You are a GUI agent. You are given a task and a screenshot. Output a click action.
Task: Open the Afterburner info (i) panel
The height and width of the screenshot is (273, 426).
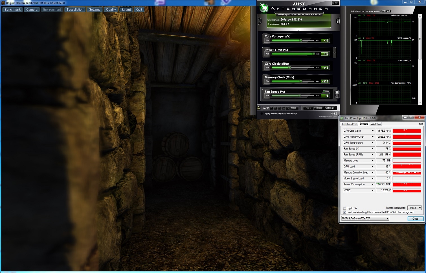(x=338, y=21)
